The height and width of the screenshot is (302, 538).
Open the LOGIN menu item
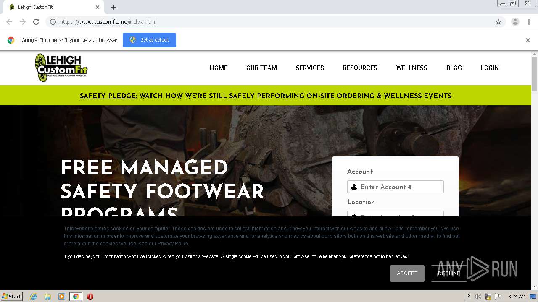tap(490, 68)
